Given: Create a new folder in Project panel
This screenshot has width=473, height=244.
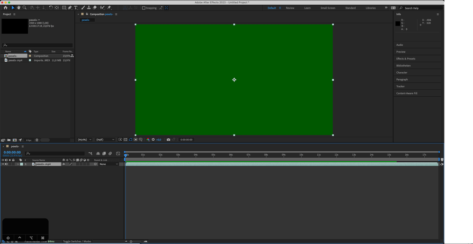Looking at the screenshot, I should click(9, 140).
